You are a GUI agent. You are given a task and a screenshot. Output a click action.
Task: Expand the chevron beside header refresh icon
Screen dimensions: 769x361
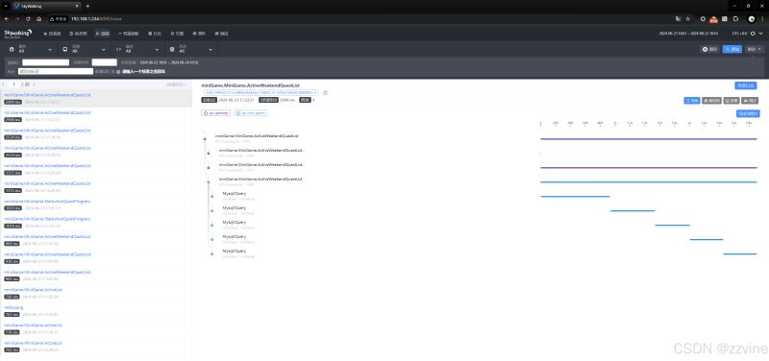761,34
